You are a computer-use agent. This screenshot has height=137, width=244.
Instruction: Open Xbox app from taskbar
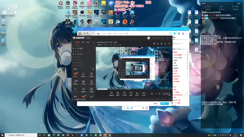[x=96, y=135]
